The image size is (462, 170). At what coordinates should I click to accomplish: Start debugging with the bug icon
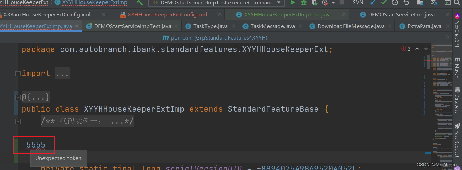pyautogui.click(x=303, y=3)
